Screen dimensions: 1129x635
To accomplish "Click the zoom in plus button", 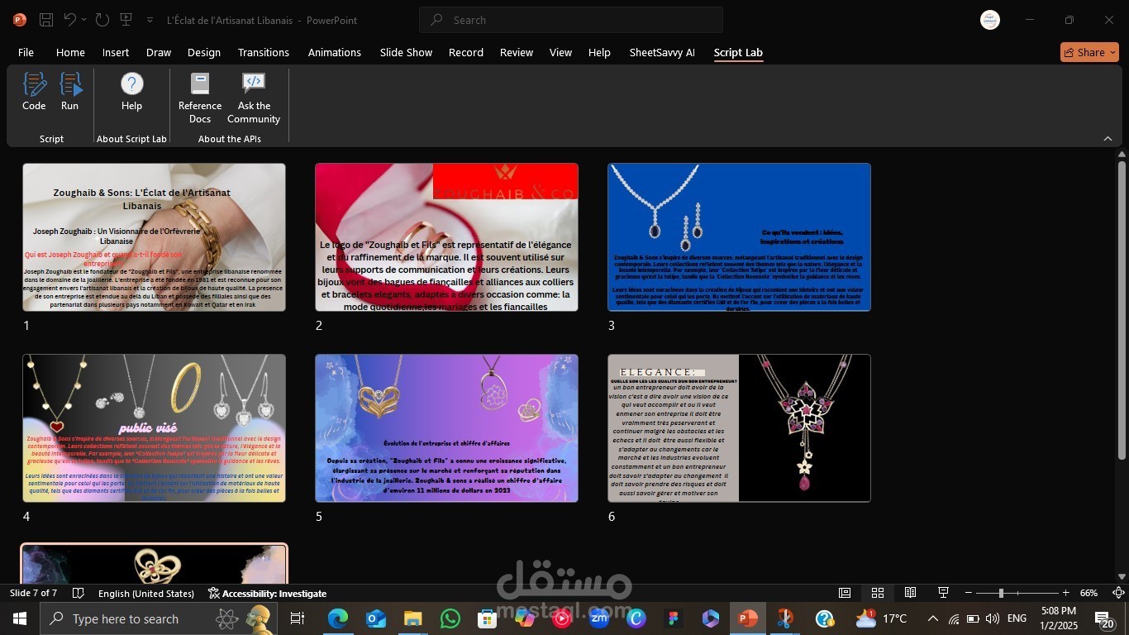I will (x=1066, y=594).
